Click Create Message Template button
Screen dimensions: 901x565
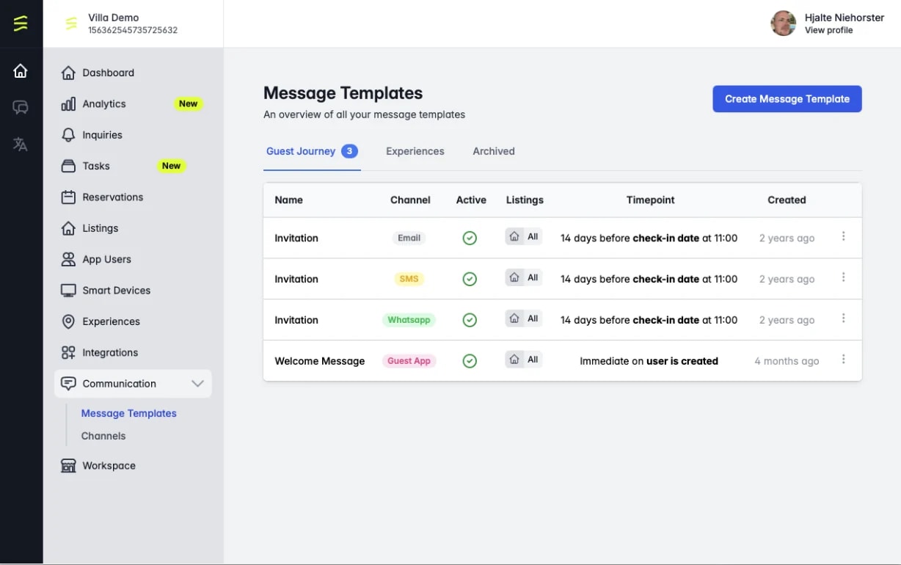[x=787, y=99]
